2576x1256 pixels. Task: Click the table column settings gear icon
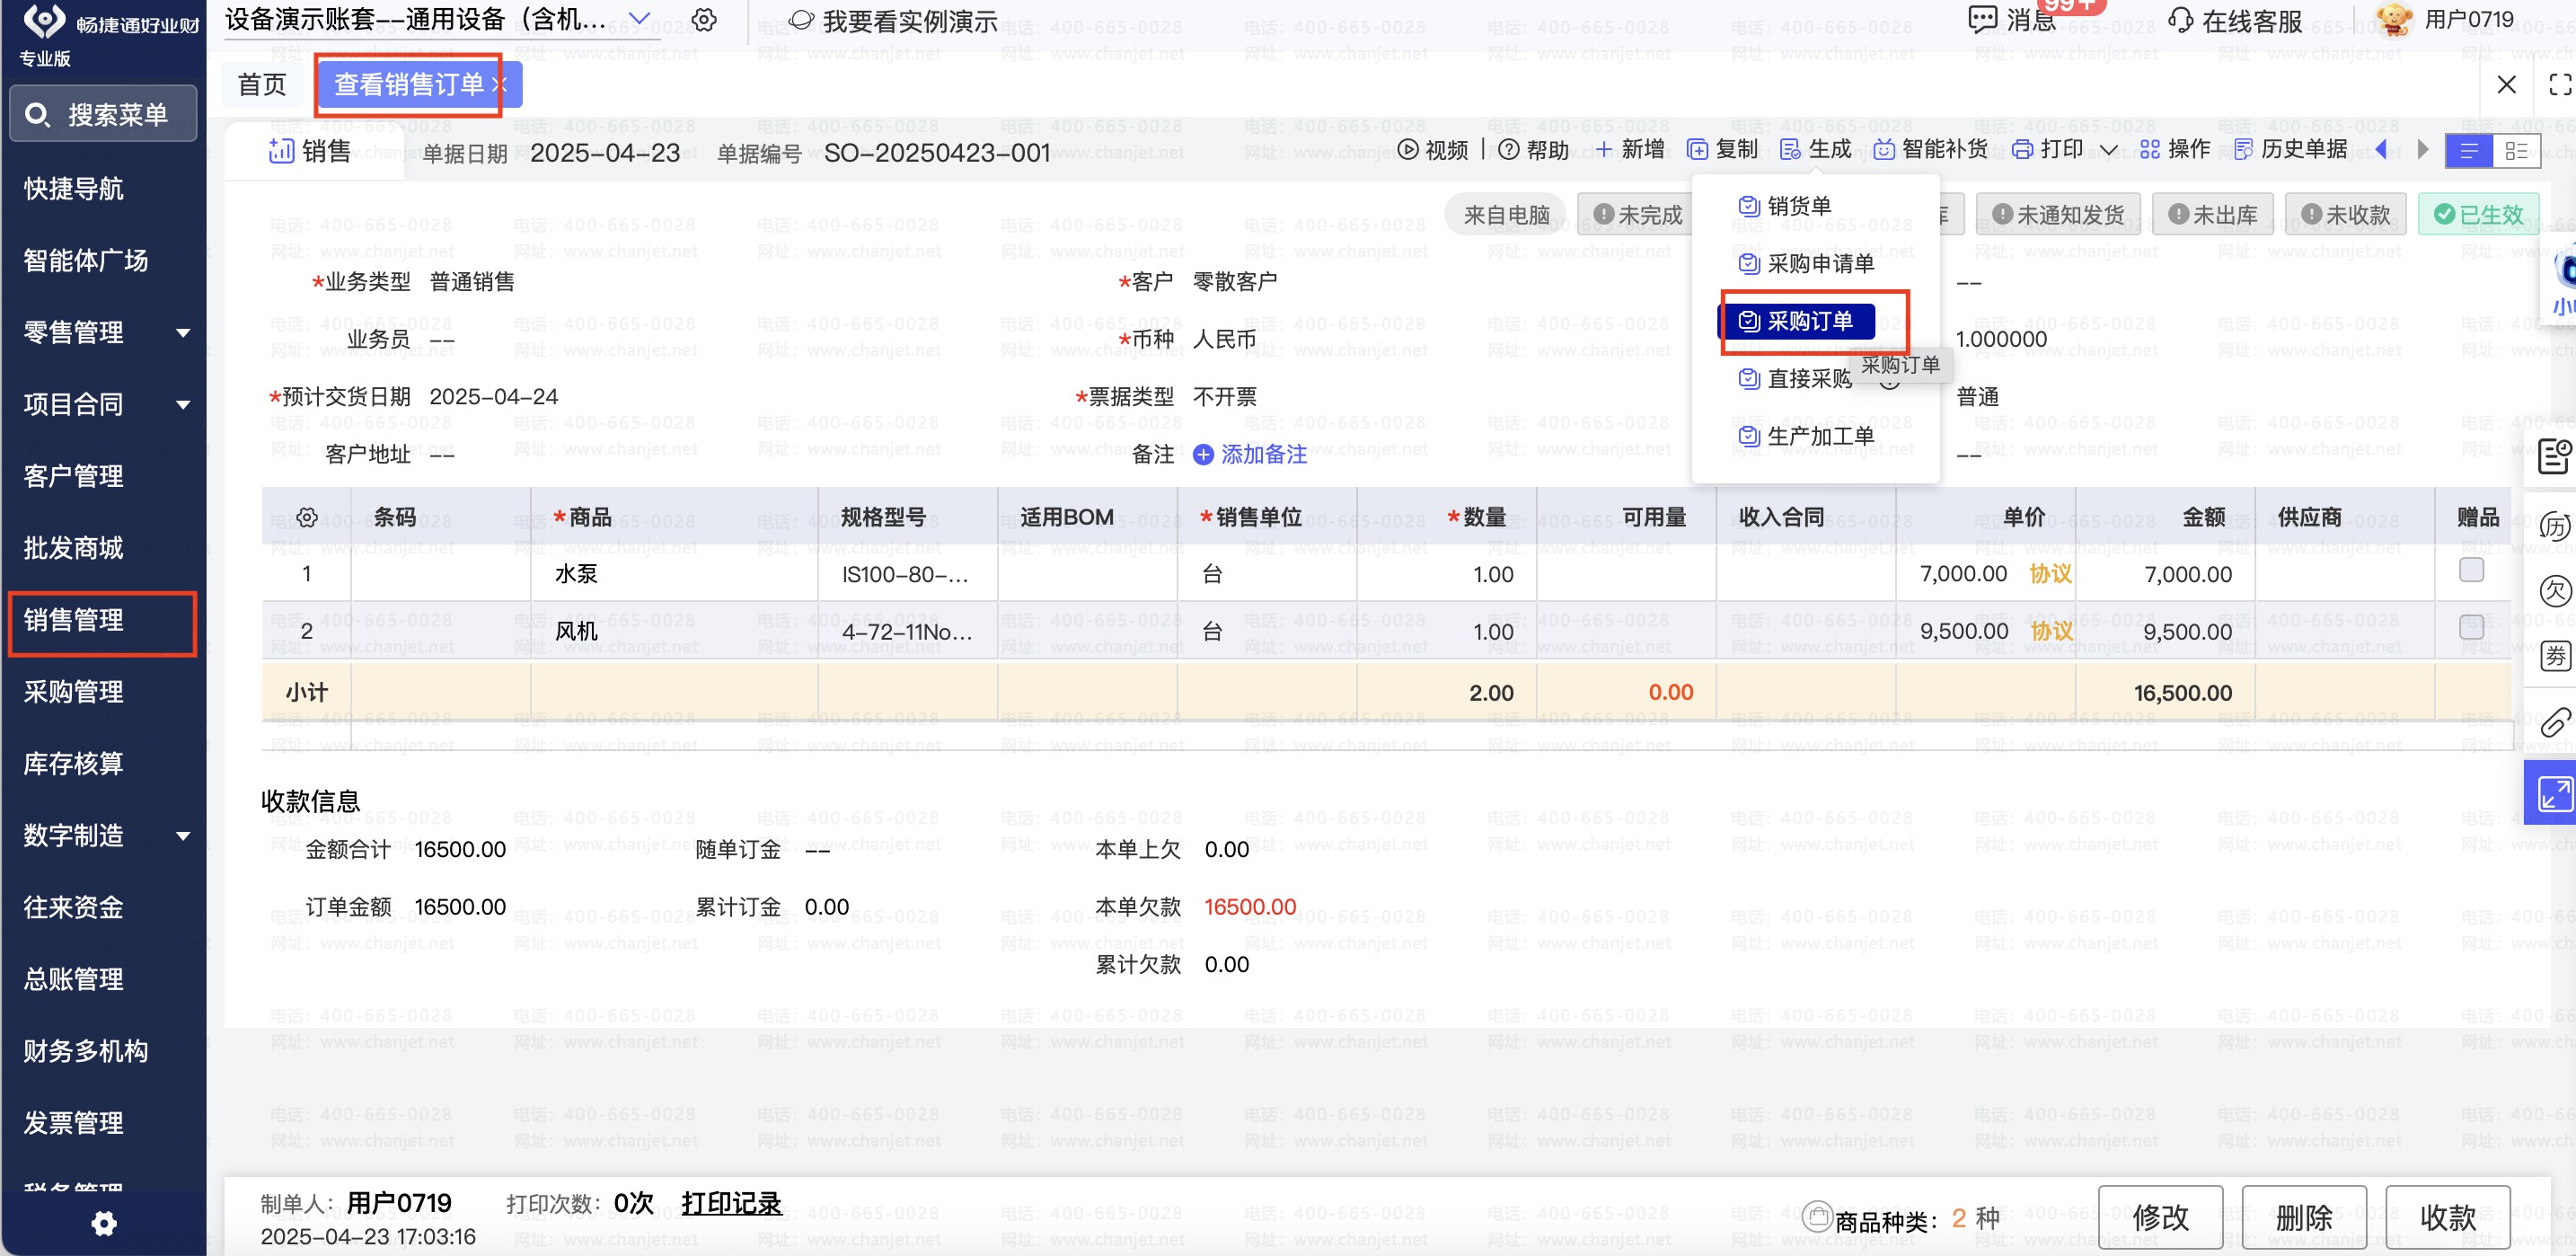307,517
